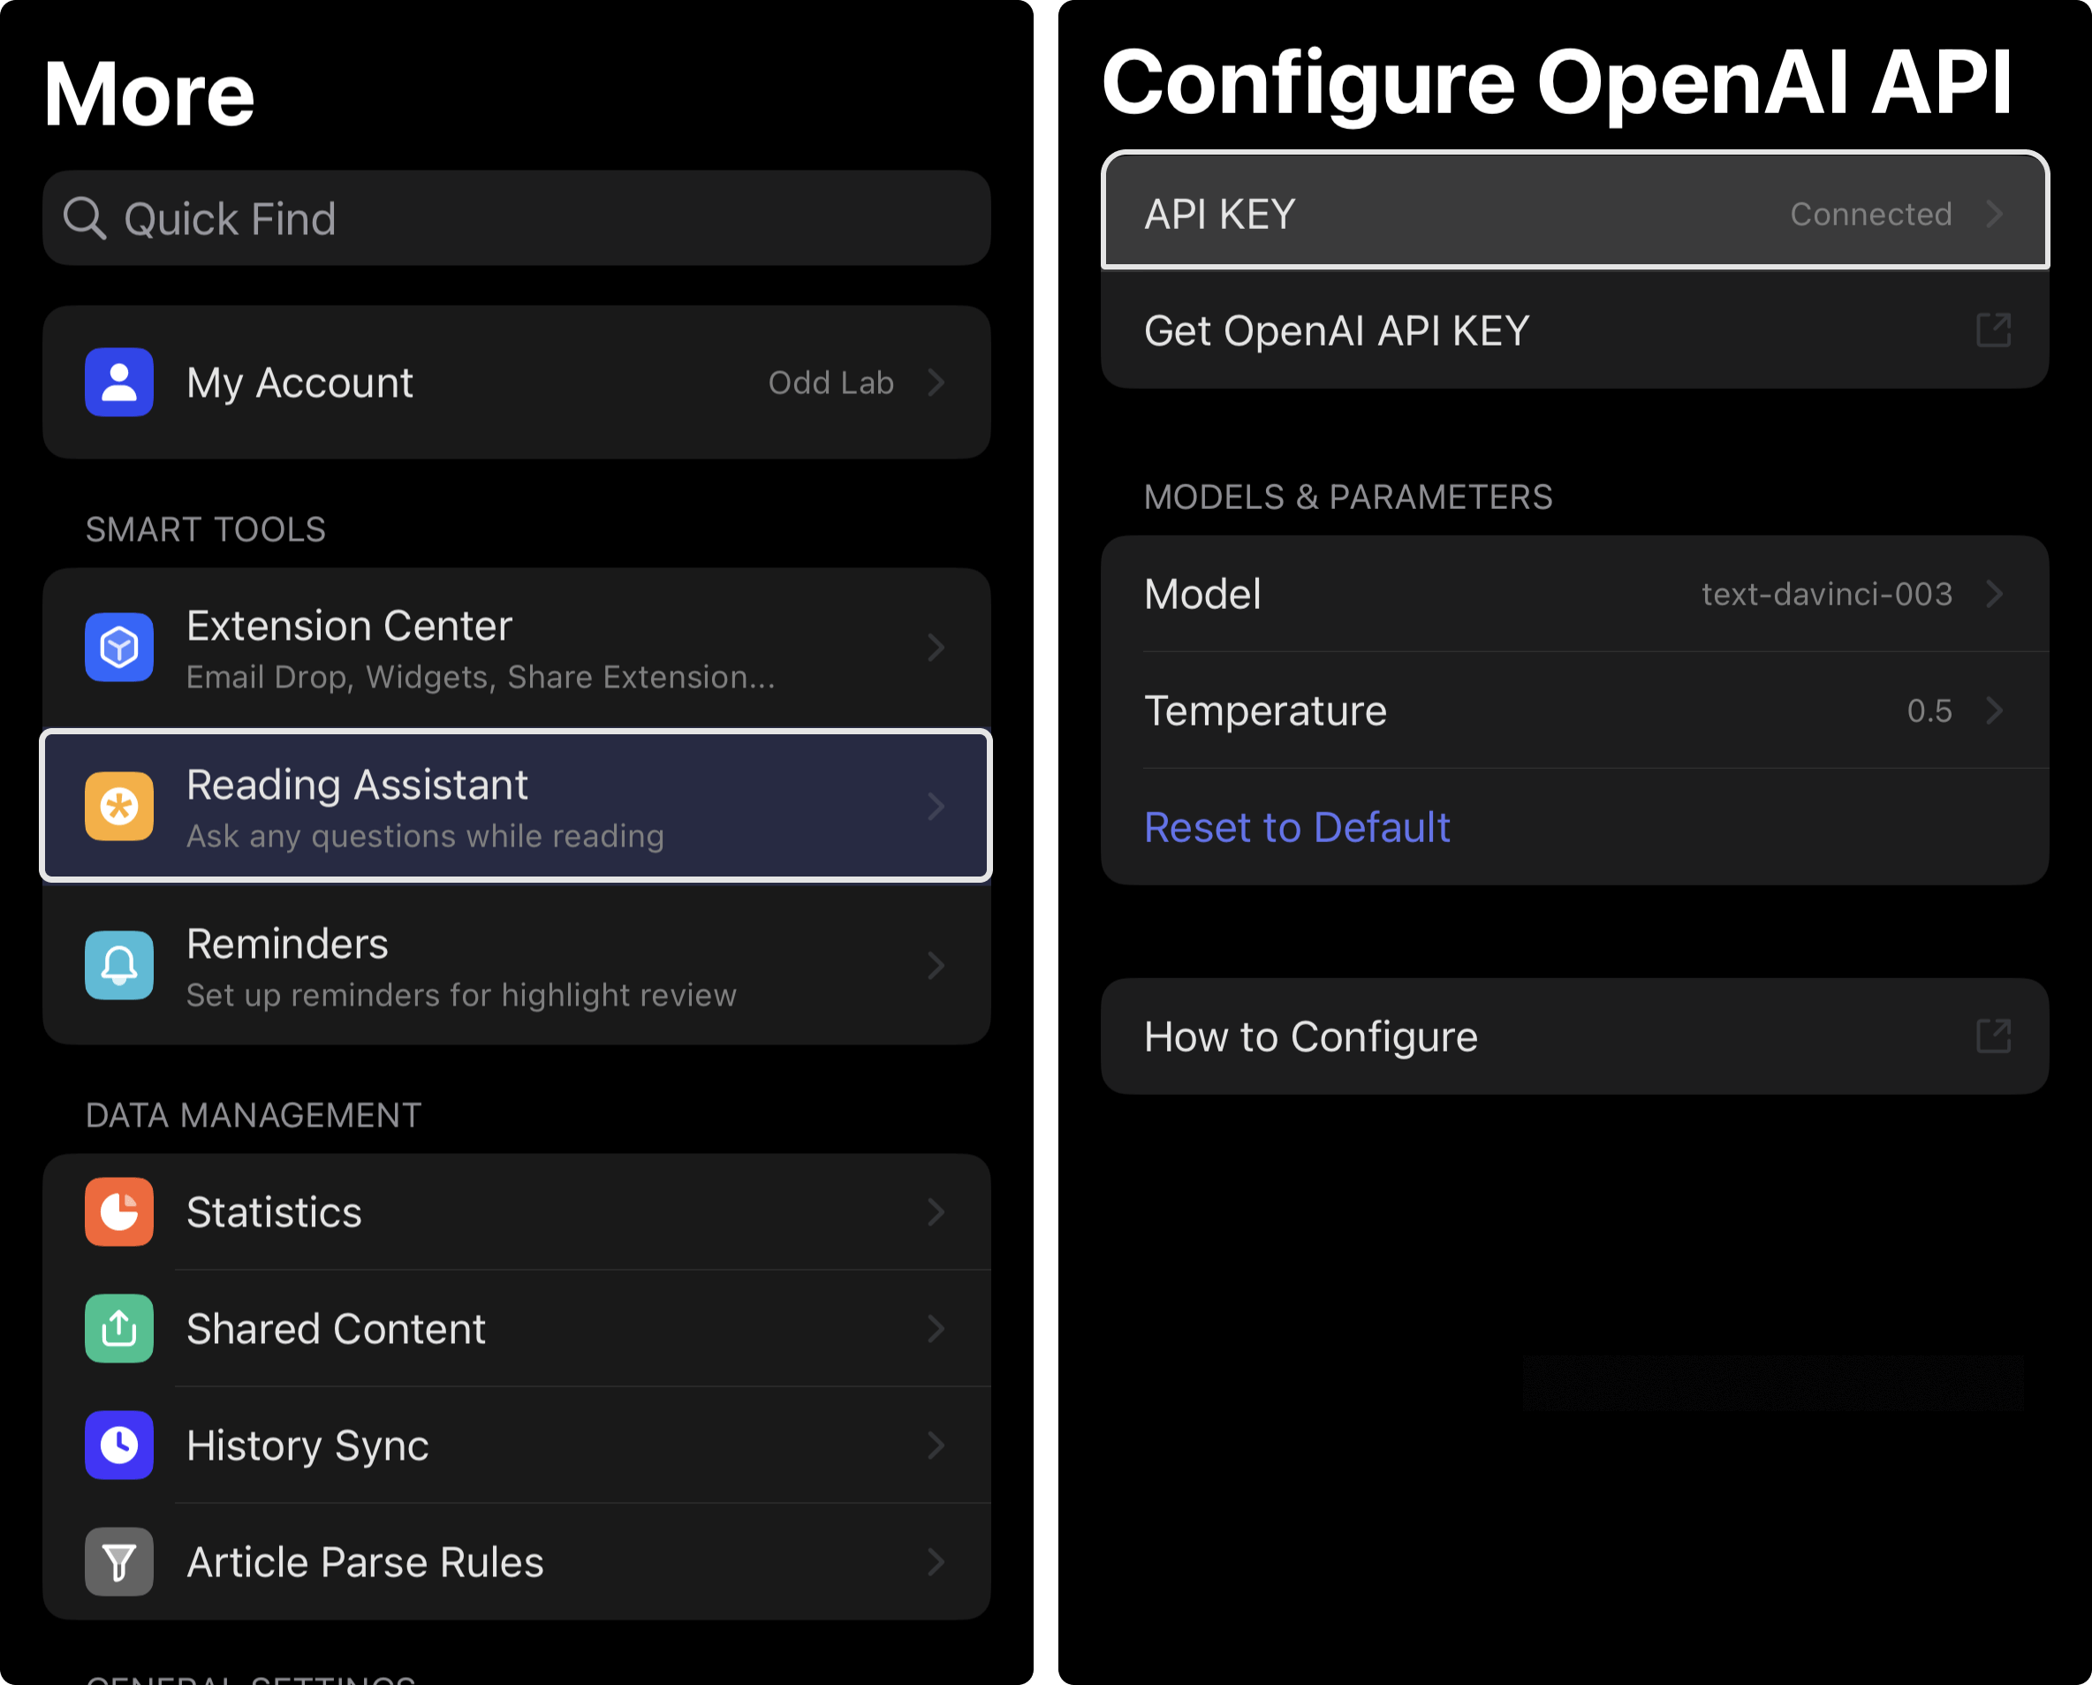The height and width of the screenshot is (1685, 2092).
Task: Open the Temperature chevron next to 0.5
Action: (1994, 710)
